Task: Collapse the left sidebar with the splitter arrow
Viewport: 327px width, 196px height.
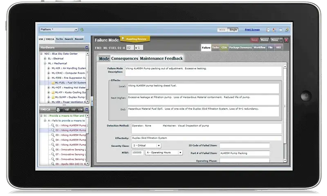Action: click(x=92, y=101)
